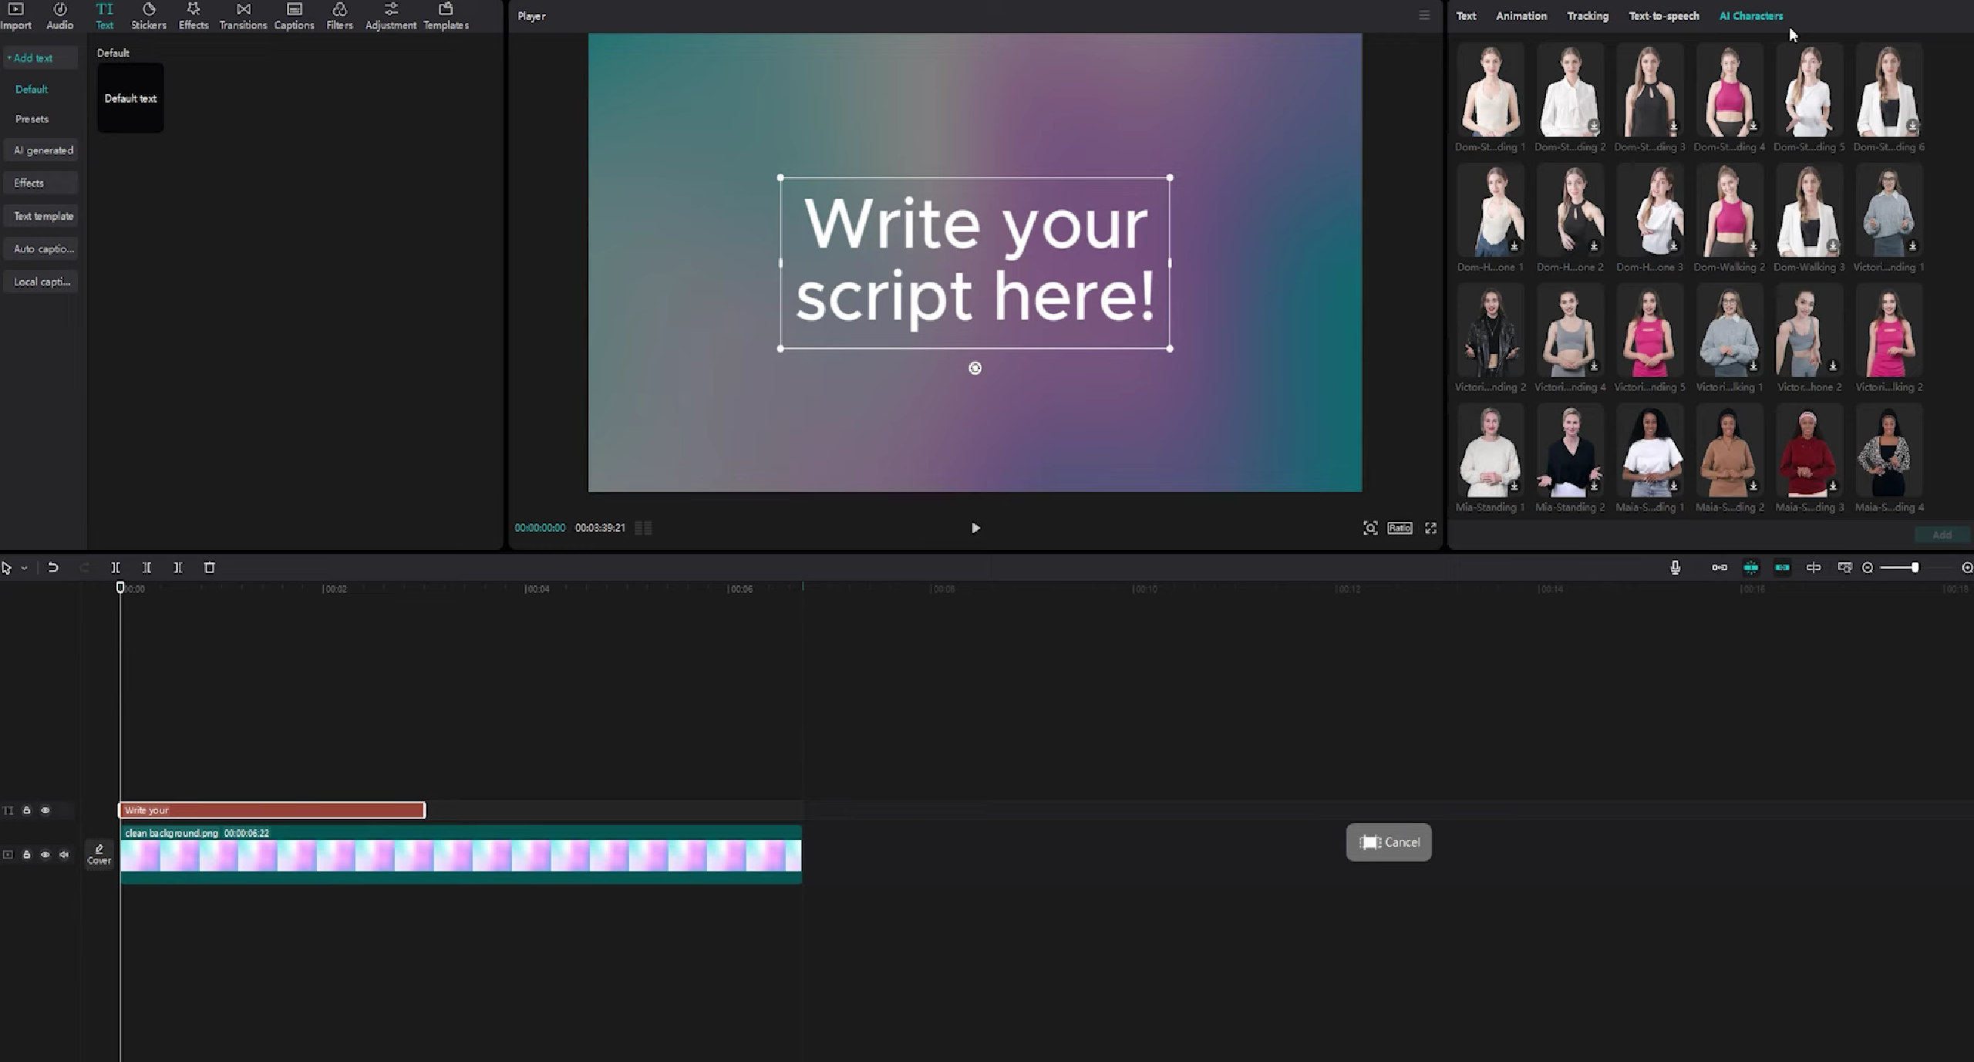Click the Cancel button
This screenshot has height=1062, width=1974.
pyautogui.click(x=1389, y=842)
